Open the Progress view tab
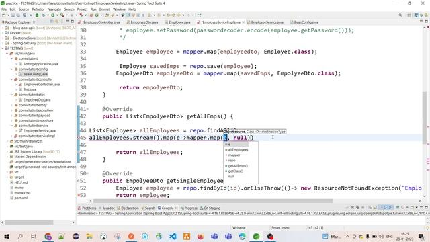This screenshot has width=430, height=242. [189, 208]
